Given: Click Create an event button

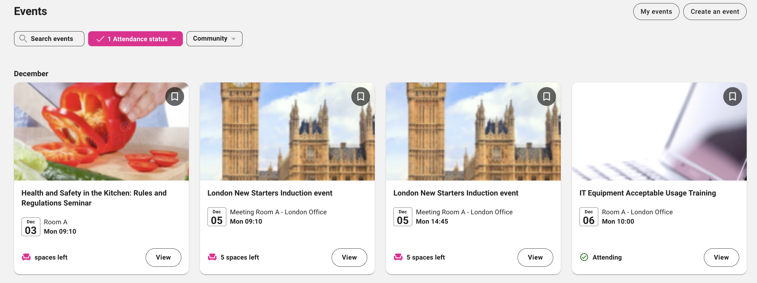Looking at the screenshot, I should 715,12.
